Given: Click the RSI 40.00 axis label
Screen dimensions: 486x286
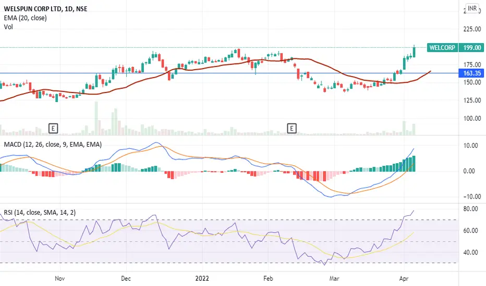Looking at the screenshot, I should point(470,252).
